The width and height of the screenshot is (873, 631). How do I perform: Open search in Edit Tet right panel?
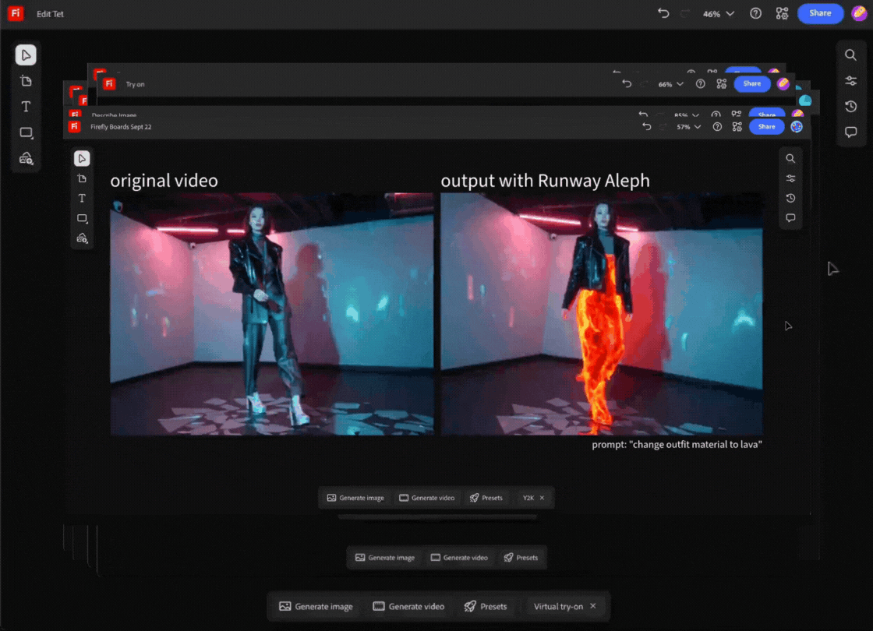pos(850,55)
